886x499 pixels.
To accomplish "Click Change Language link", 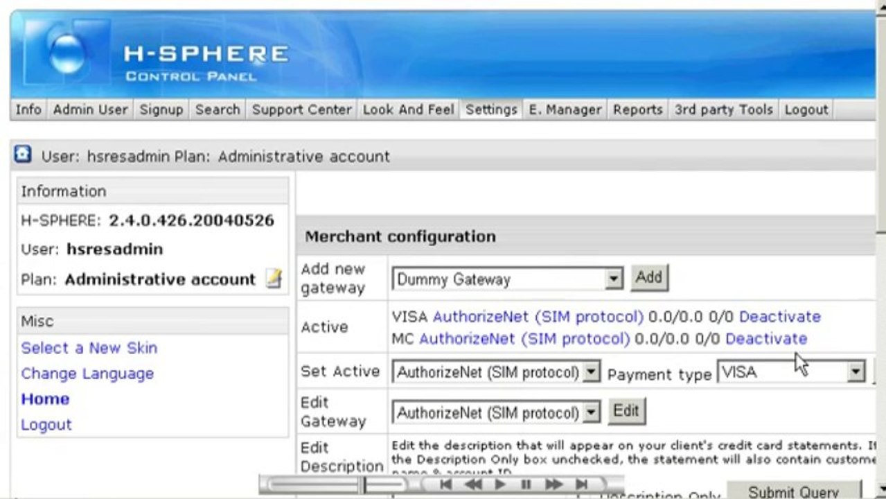I will [87, 374].
